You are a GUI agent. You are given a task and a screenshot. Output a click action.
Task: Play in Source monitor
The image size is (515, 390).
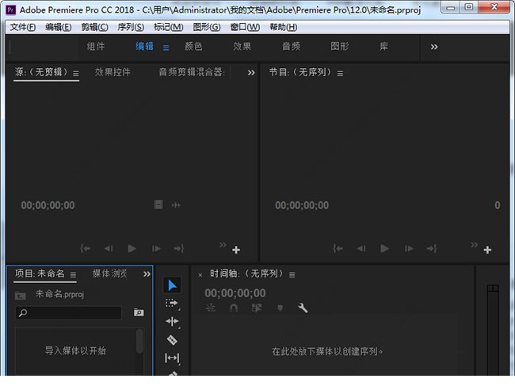(x=132, y=248)
